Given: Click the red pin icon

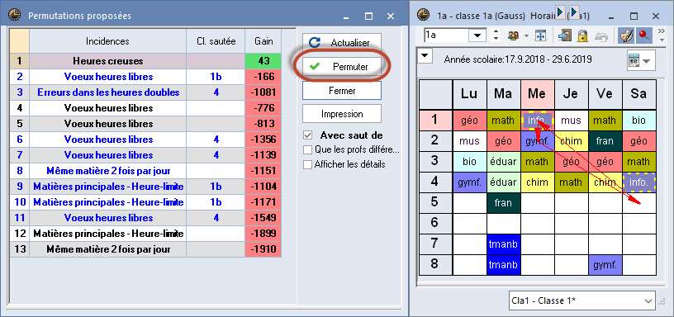Looking at the screenshot, I should click(643, 36).
